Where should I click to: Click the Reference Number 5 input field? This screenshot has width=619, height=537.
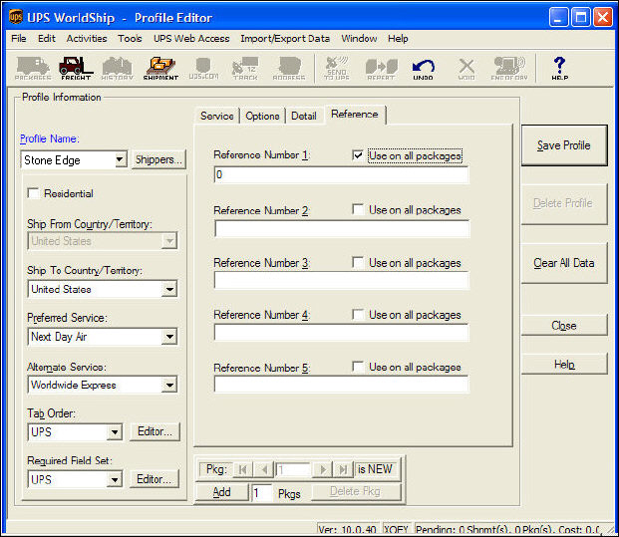click(x=342, y=385)
